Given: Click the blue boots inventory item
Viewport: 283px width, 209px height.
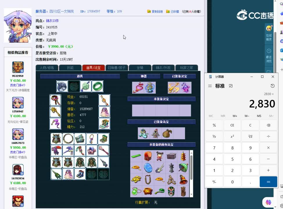Looking at the screenshot, I should (80, 174).
